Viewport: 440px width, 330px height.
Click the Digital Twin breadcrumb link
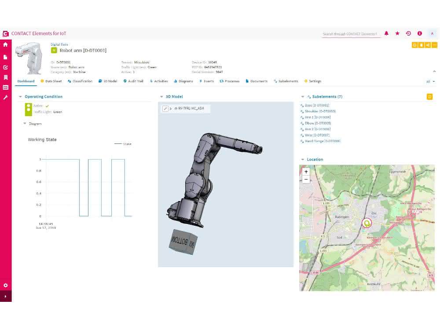coord(59,44)
